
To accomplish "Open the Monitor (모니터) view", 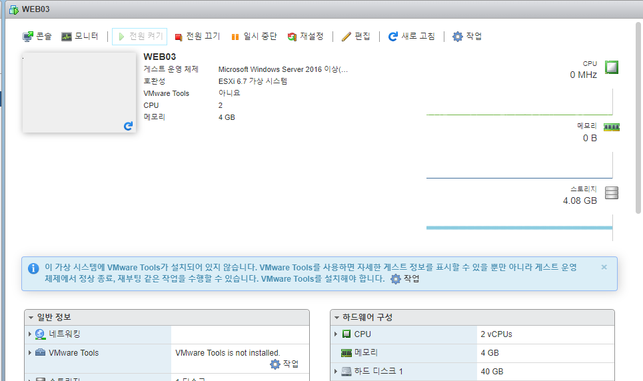I will (x=80, y=37).
